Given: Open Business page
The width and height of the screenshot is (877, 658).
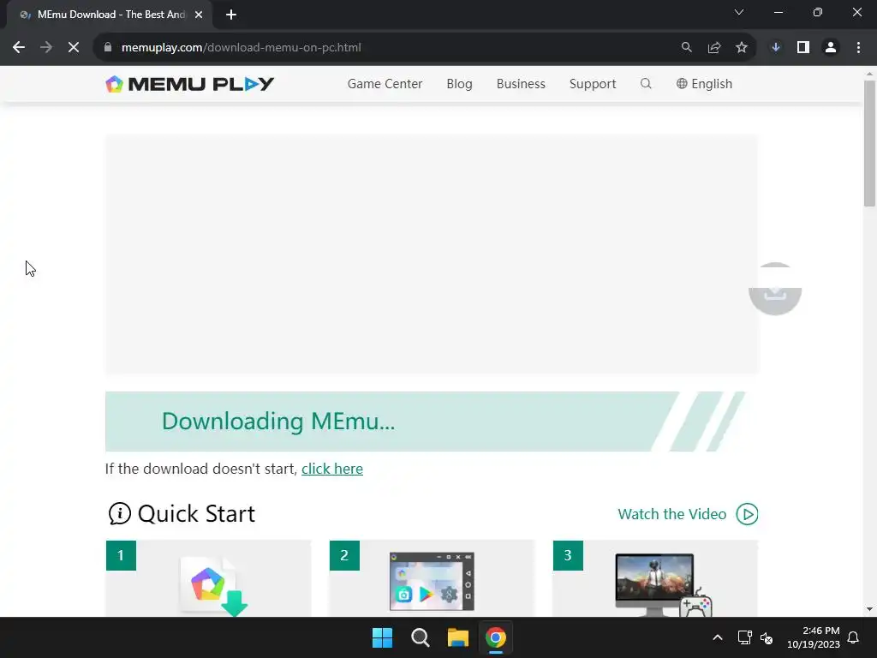Looking at the screenshot, I should pos(521,84).
